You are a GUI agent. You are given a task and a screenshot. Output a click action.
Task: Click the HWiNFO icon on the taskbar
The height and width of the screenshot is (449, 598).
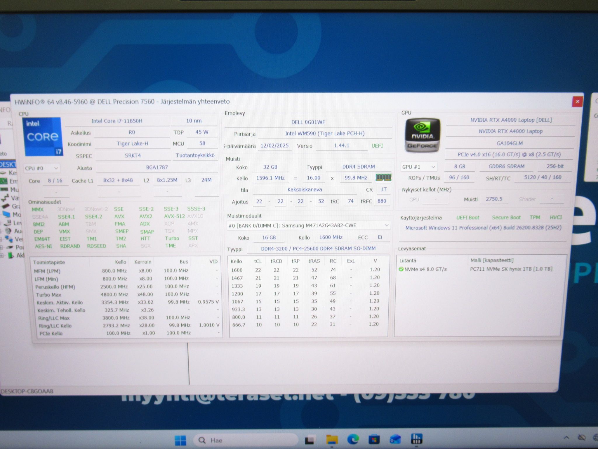(416, 439)
